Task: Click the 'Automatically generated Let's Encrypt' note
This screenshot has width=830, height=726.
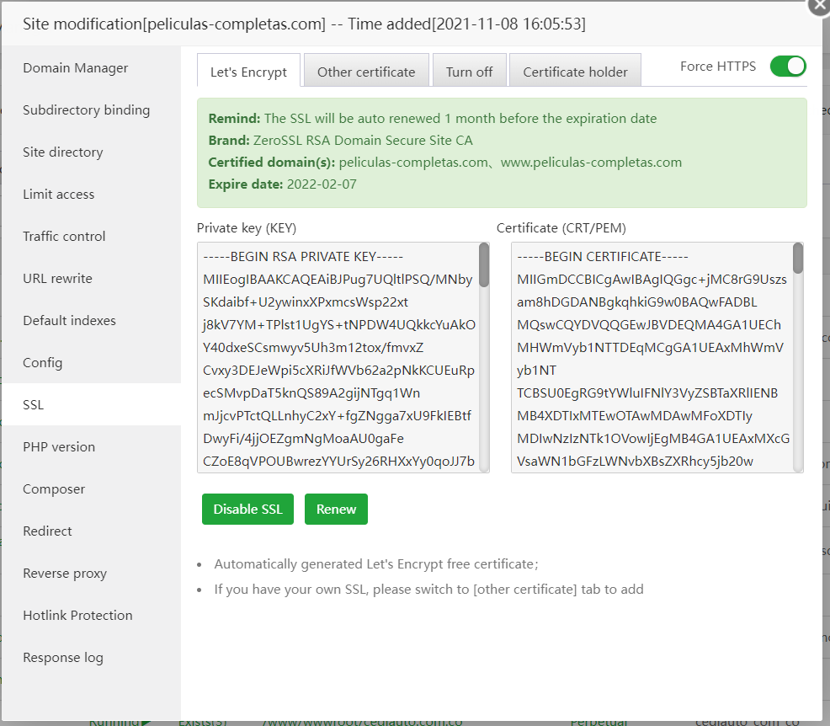Action: (x=375, y=564)
